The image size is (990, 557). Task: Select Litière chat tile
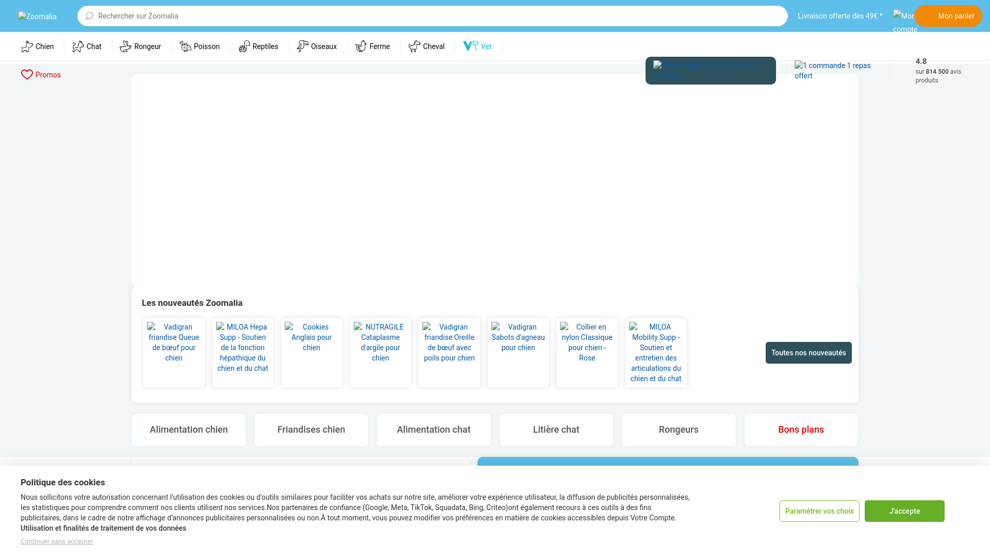(x=556, y=430)
